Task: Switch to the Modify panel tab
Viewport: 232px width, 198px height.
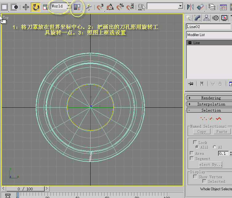Action: (x=197, y=18)
